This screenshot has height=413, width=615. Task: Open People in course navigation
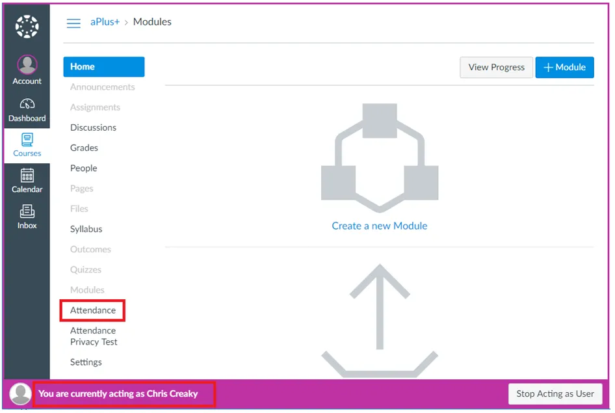[x=84, y=168]
